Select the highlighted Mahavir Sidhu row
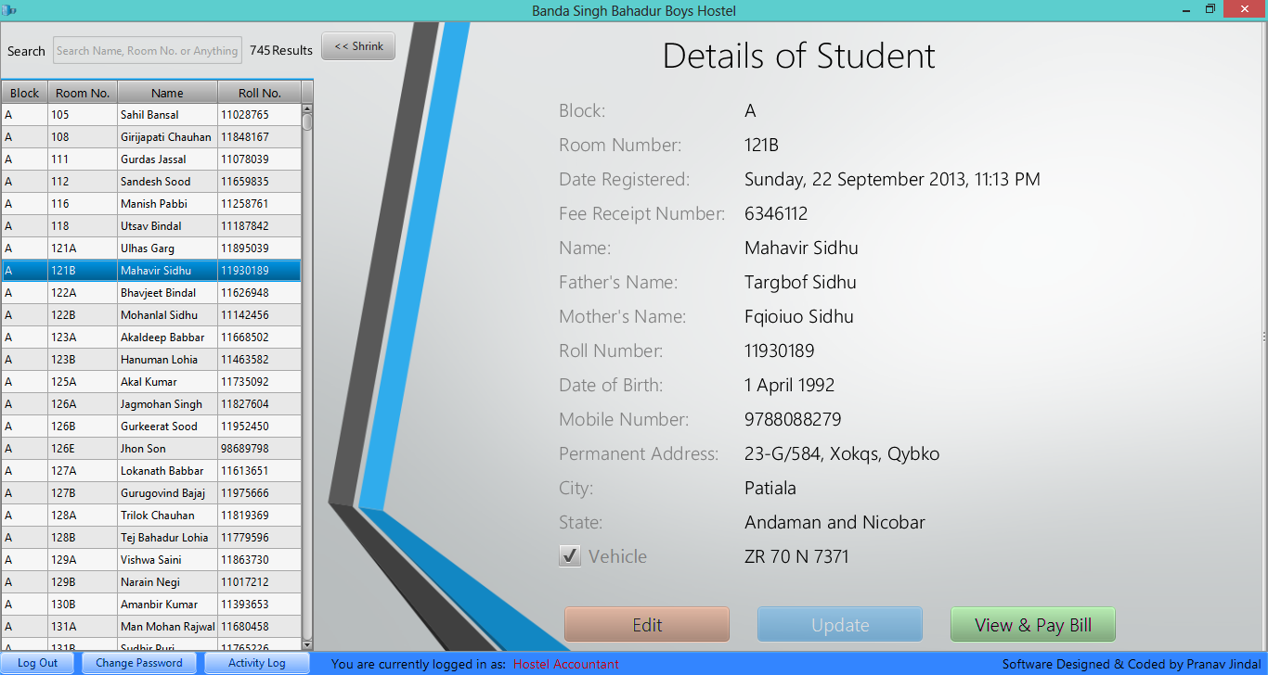1268x675 pixels. [x=151, y=271]
